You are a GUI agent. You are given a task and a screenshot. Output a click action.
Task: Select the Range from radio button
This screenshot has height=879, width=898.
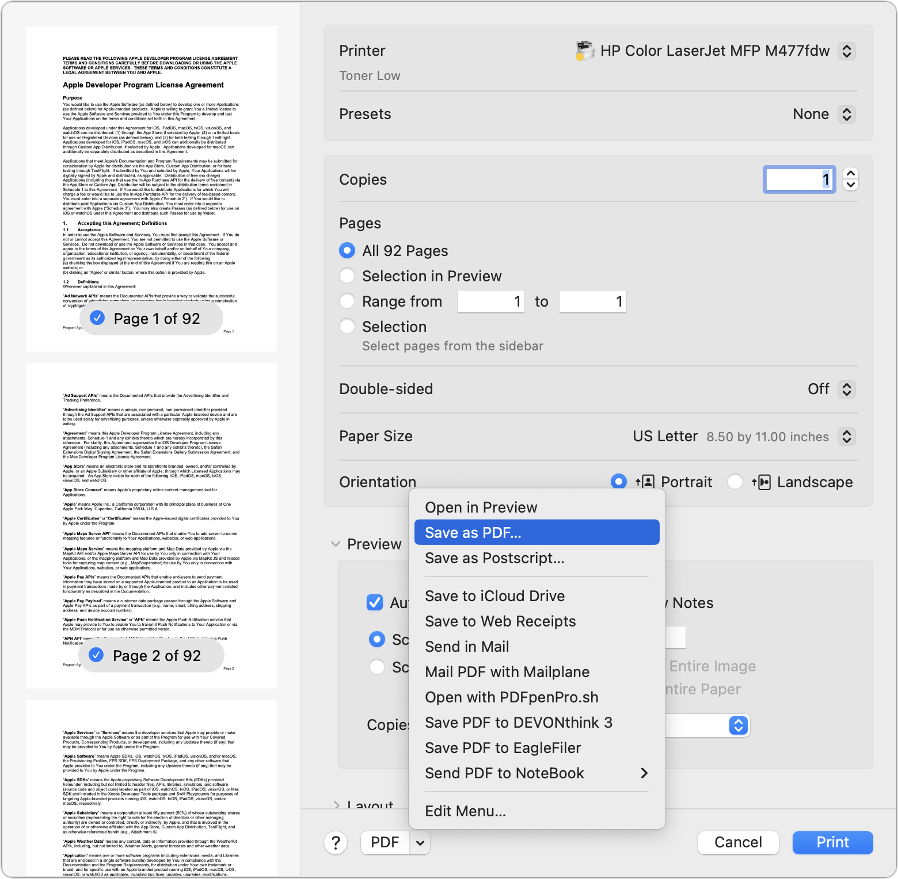[347, 301]
